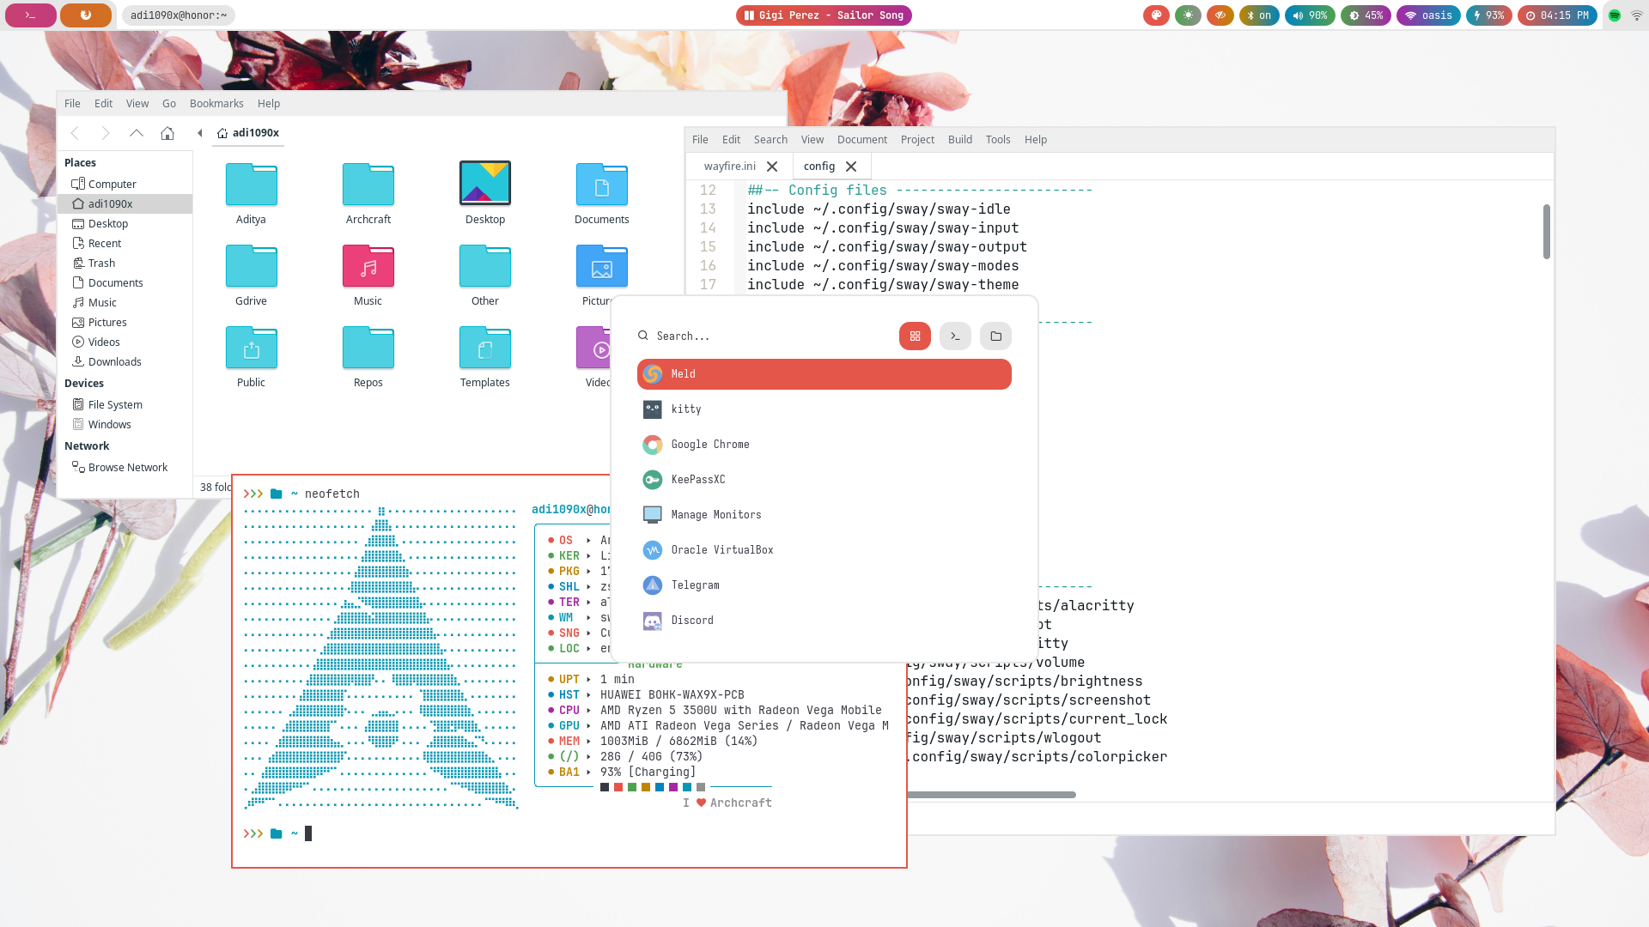
Task: Switch launcher to terminal command mode
Action: (955, 336)
